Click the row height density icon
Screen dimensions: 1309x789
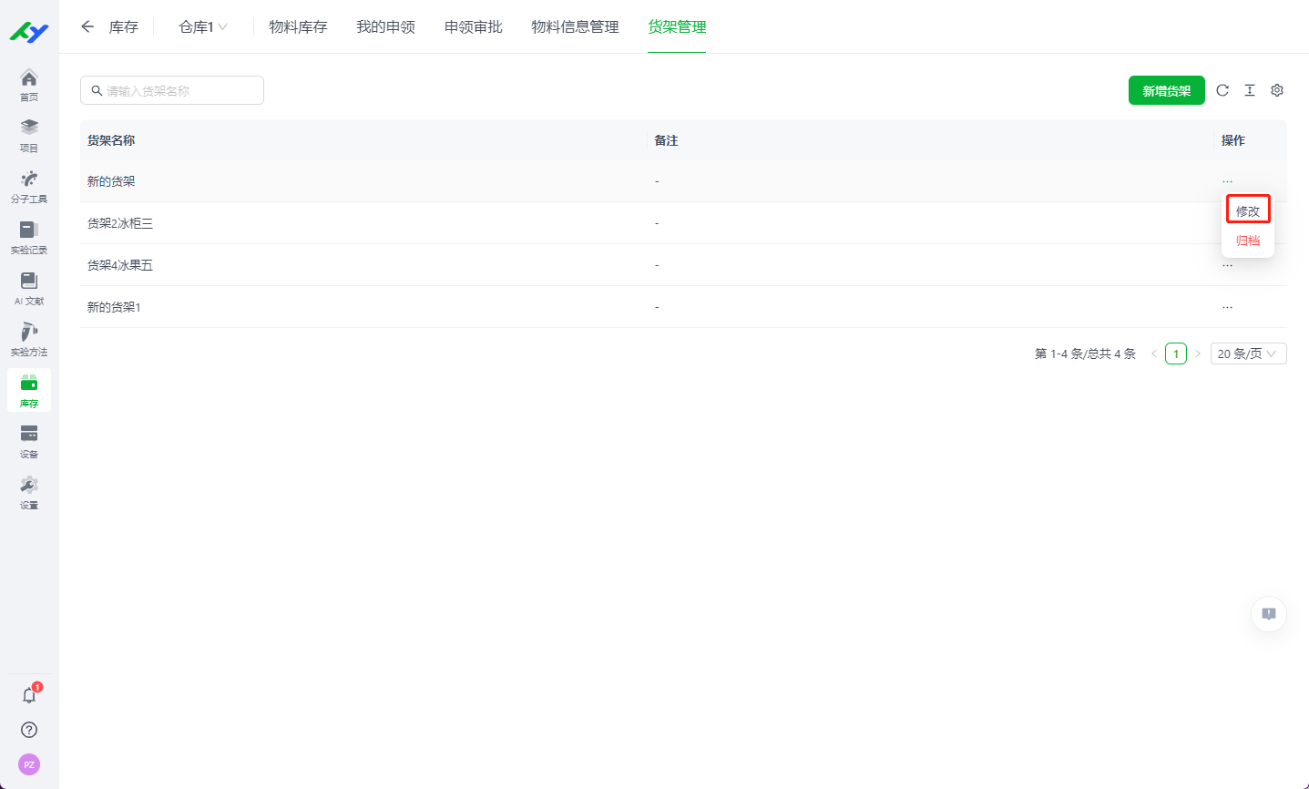tap(1250, 90)
